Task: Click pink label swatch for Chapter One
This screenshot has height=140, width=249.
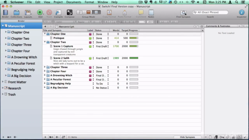Action: (90, 34)
